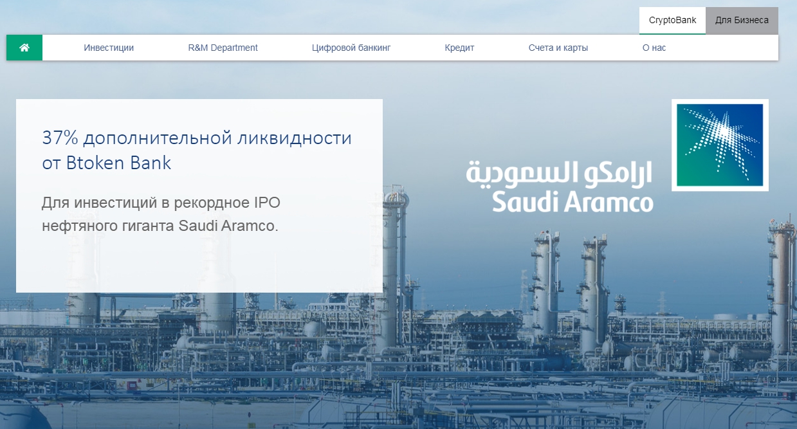797x429 pixels.
Task: Click the '37% дополнительной ликвидности' headline
Action: coord(197,150)
